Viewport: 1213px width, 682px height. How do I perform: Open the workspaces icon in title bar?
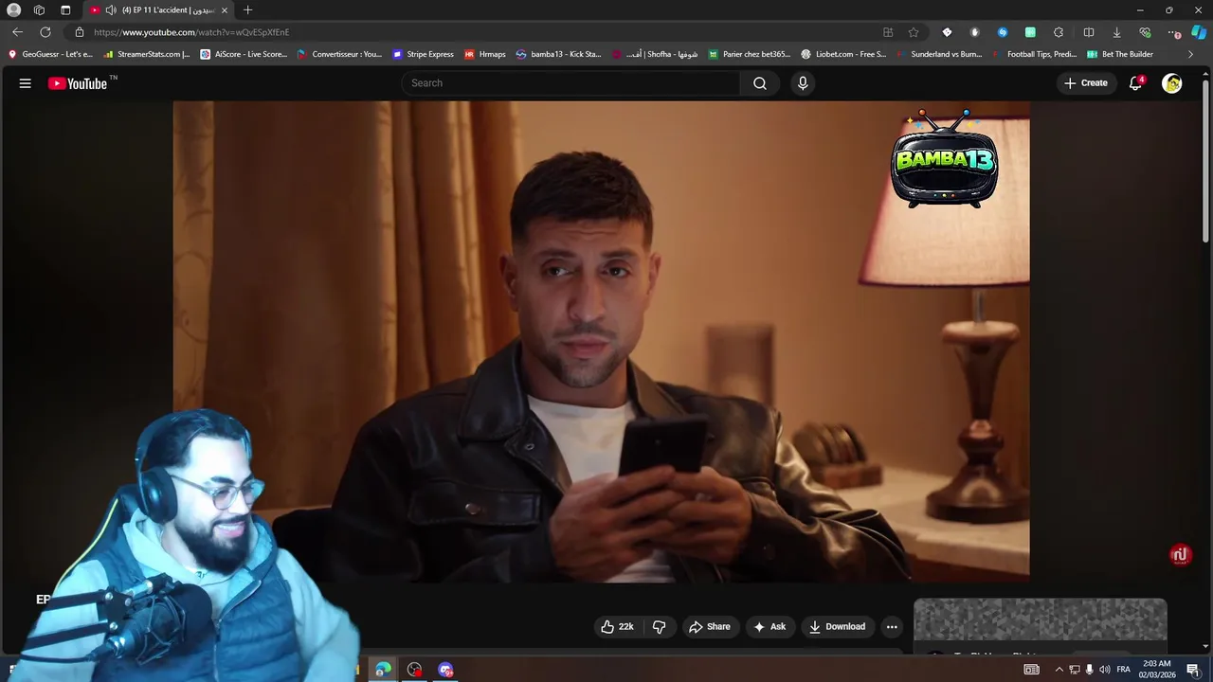click(x=39, y=10)
